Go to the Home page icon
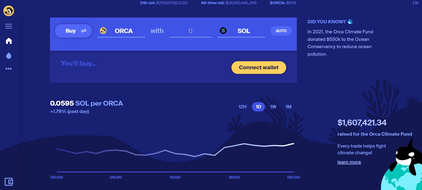The width and height of the screenshot is (422, 190). pos(9,41)
